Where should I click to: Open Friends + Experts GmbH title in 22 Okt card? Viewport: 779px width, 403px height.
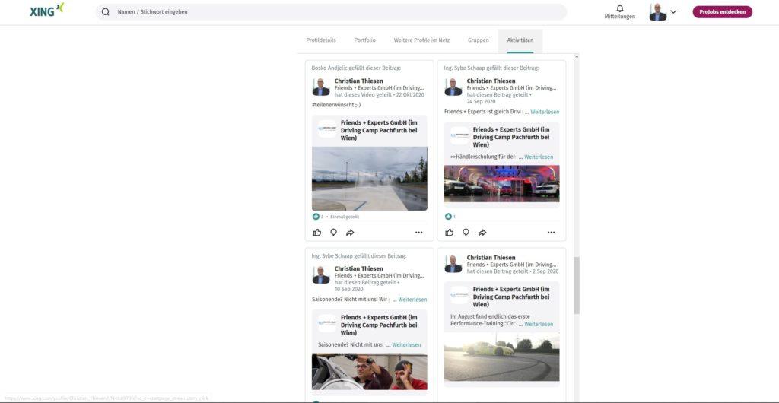point(379,130)
